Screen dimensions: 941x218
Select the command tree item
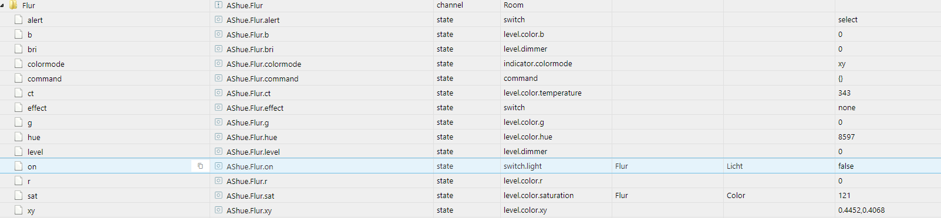point(45,79)
